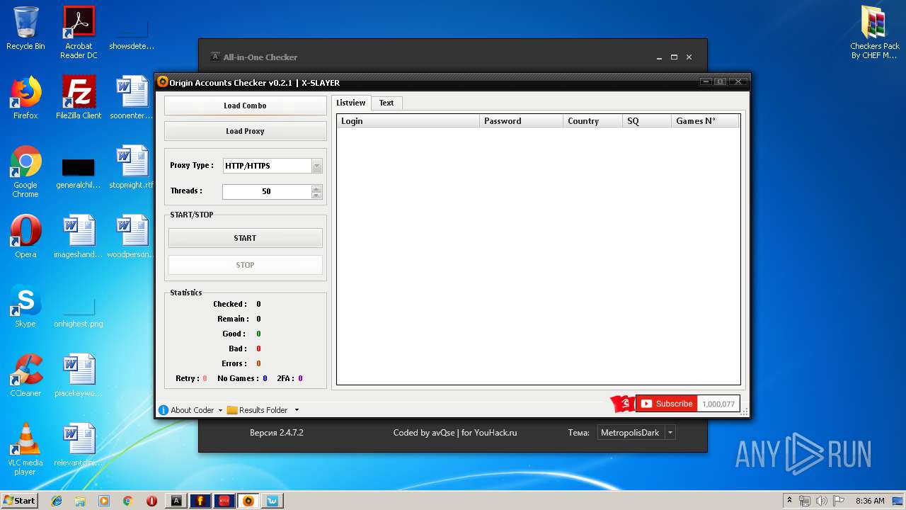
Task: Show hidden system tray icons
Action: click(x=789, y=501)
